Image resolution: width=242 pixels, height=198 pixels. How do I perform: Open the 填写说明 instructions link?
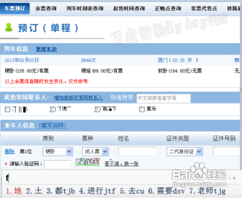point(53,125)
